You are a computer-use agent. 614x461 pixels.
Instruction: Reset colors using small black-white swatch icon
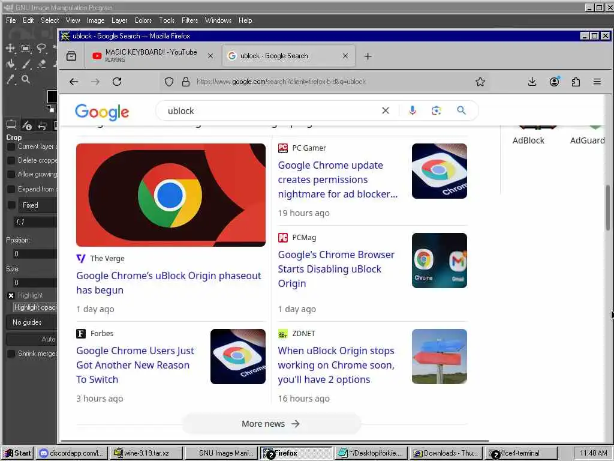(50, 108)
